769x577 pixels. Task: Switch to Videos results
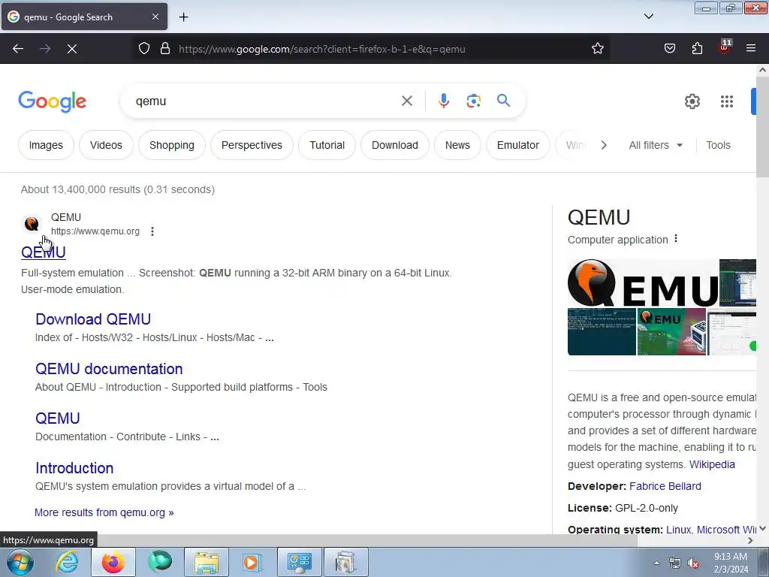click(106, 145)
